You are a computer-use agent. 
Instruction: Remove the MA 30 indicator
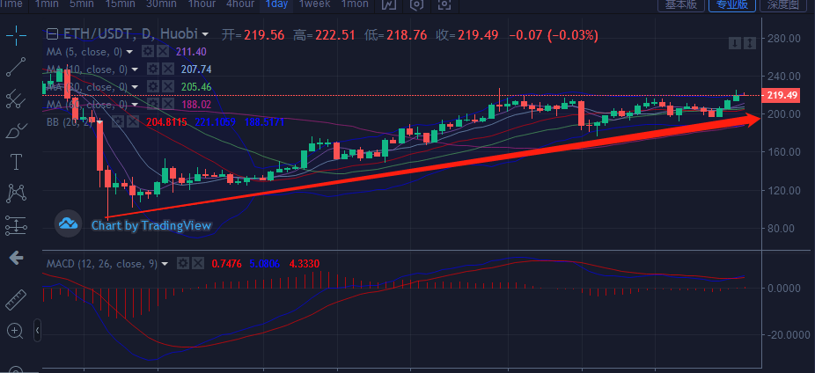(x=167, y=86)
